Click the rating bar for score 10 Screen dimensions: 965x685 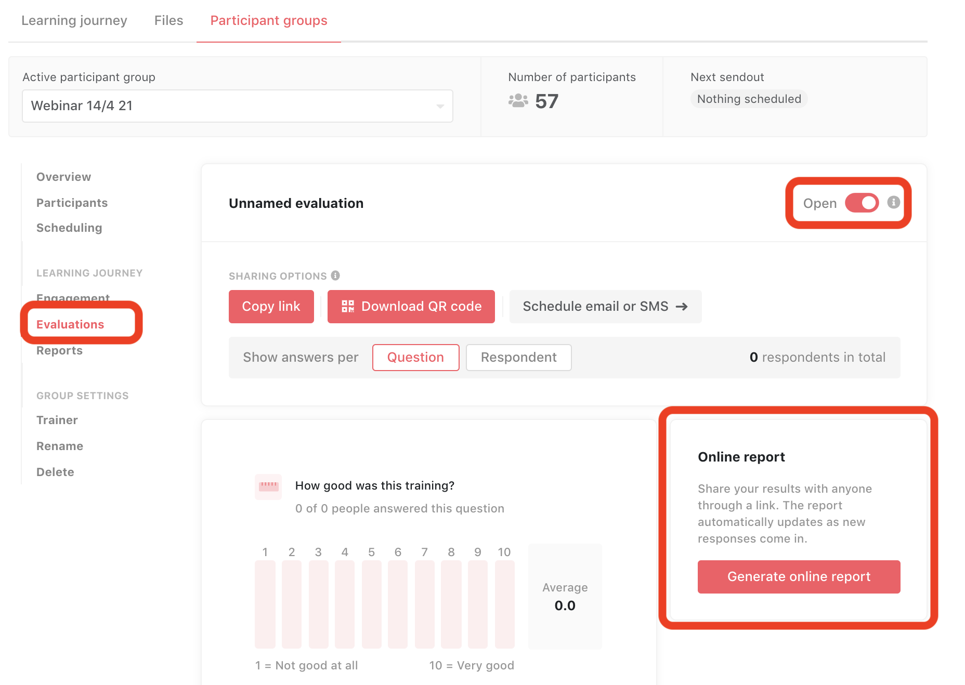click(x=505, y=604)
